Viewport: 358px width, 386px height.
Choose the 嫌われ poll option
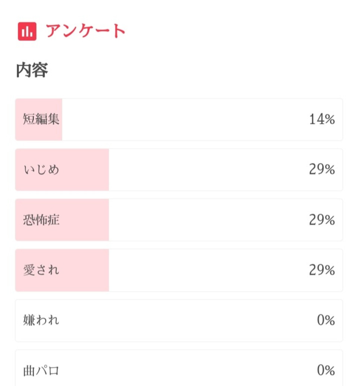click(179, 320)
